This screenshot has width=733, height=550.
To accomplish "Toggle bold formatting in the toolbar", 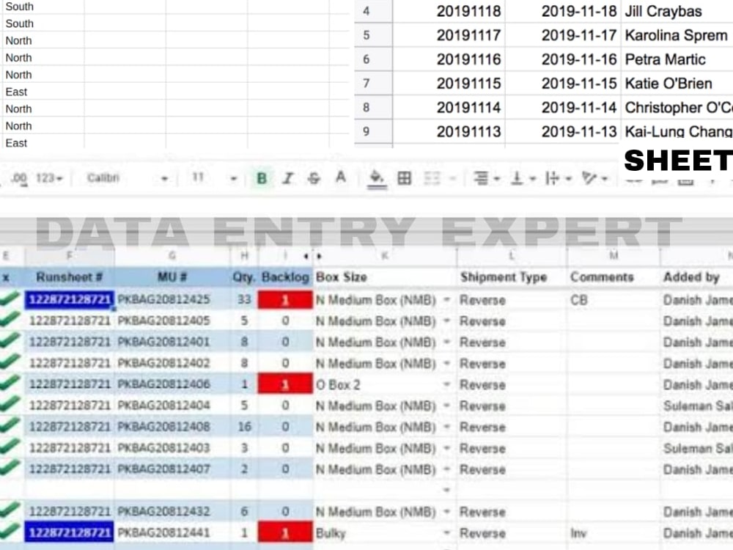I will click(262, 178).
